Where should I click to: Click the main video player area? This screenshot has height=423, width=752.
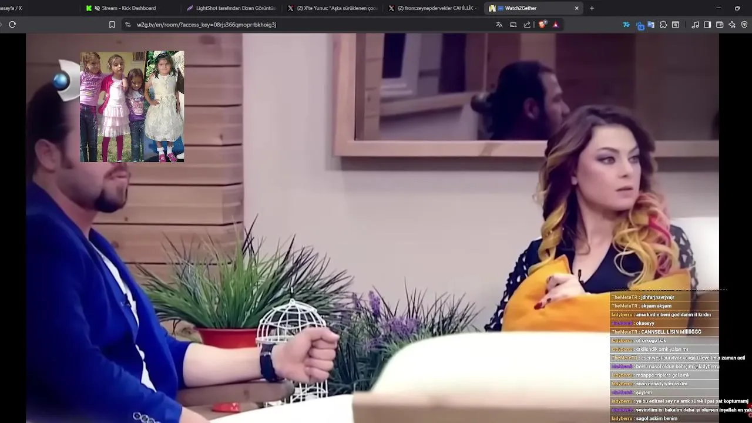[x=372, y=227]
